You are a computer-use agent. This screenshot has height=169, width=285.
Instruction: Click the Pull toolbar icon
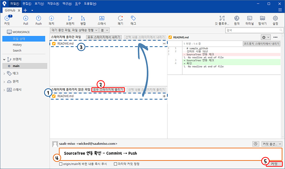coord(26,20)
